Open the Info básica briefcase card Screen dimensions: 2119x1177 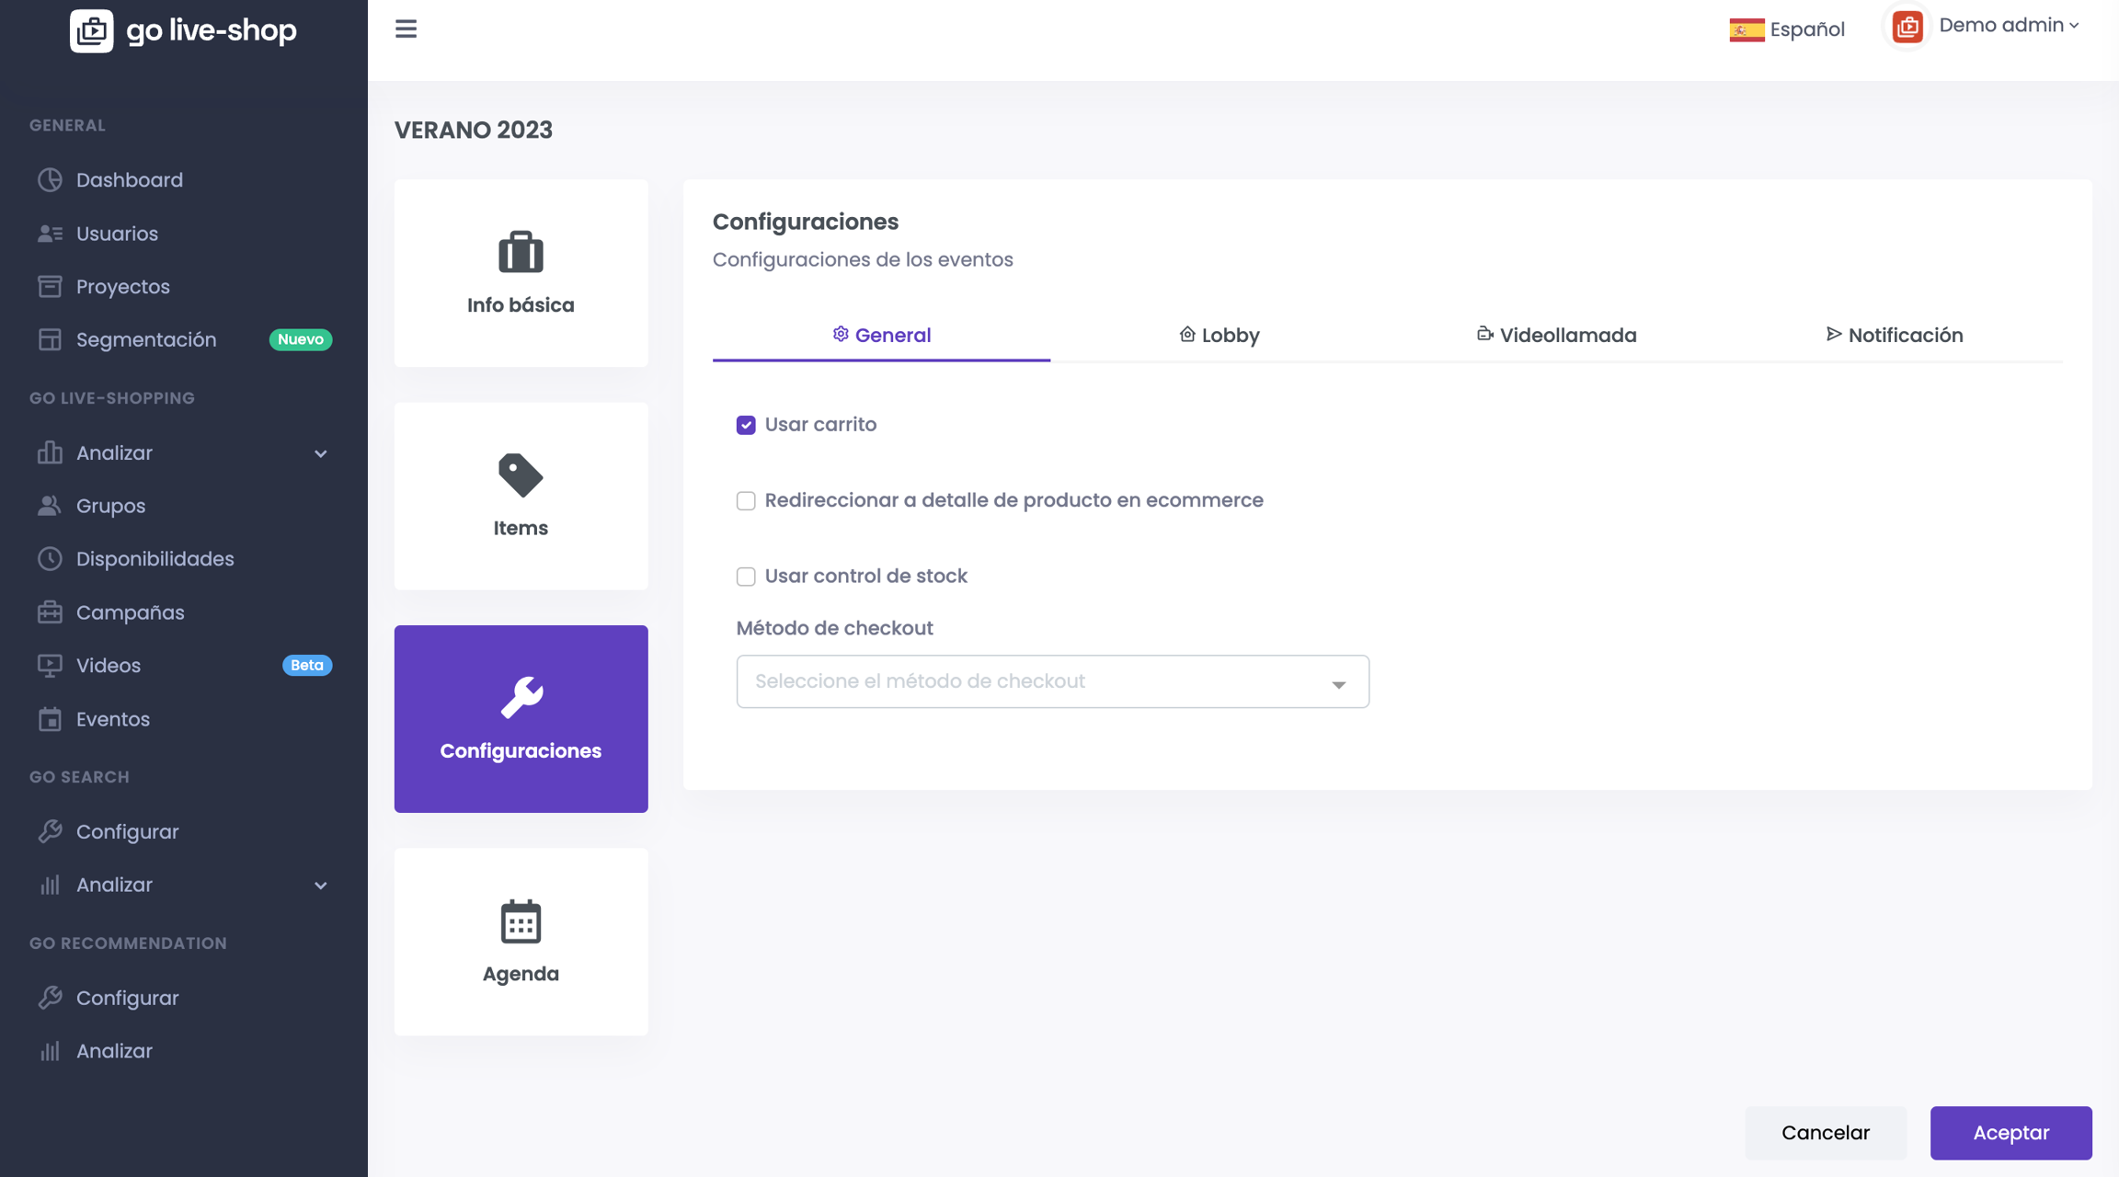[521, 273]
